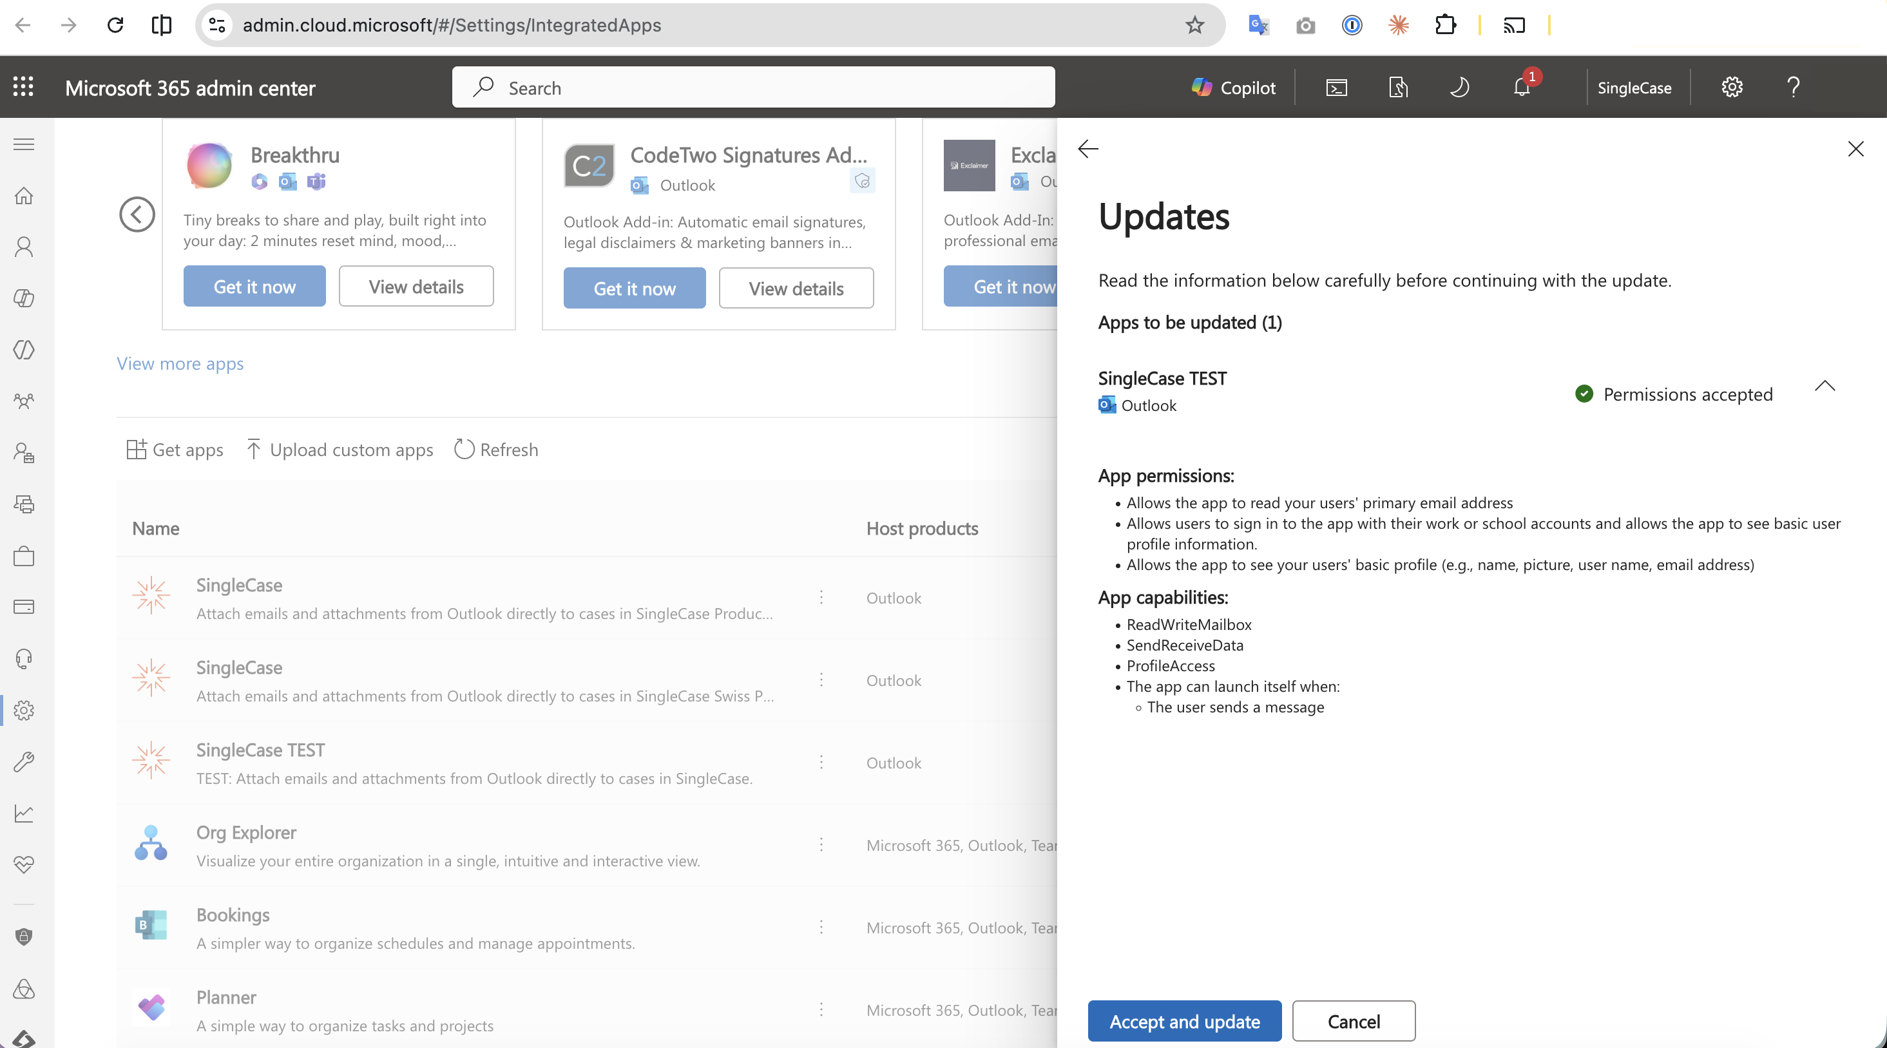Click previous carousel arrow
The height and width of the screenshot is (1048, 1887).
[x=137, y=214]
